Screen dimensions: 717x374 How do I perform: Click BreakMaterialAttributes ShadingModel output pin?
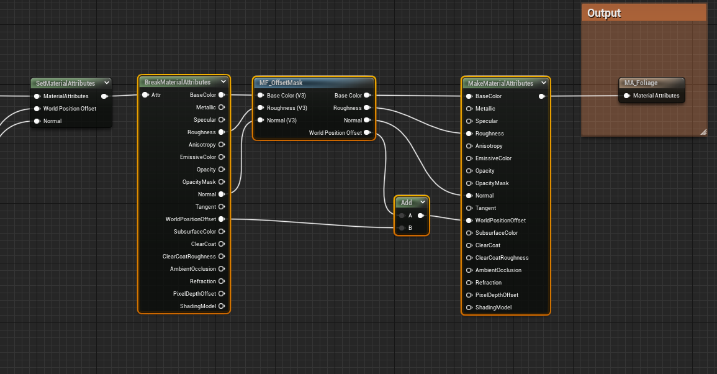[222, 306]
